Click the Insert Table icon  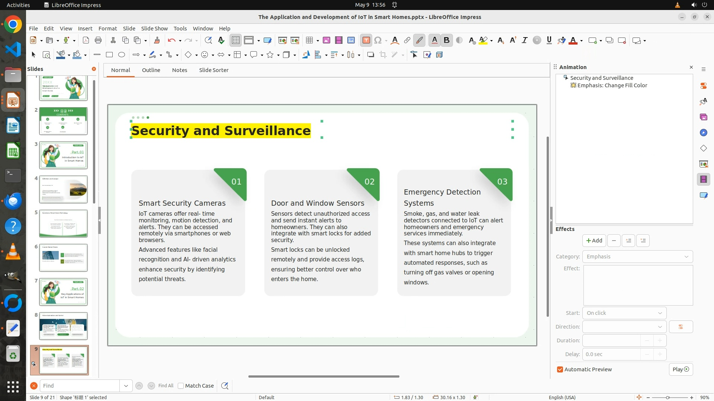pyautogui.click(x=309, y=40)
